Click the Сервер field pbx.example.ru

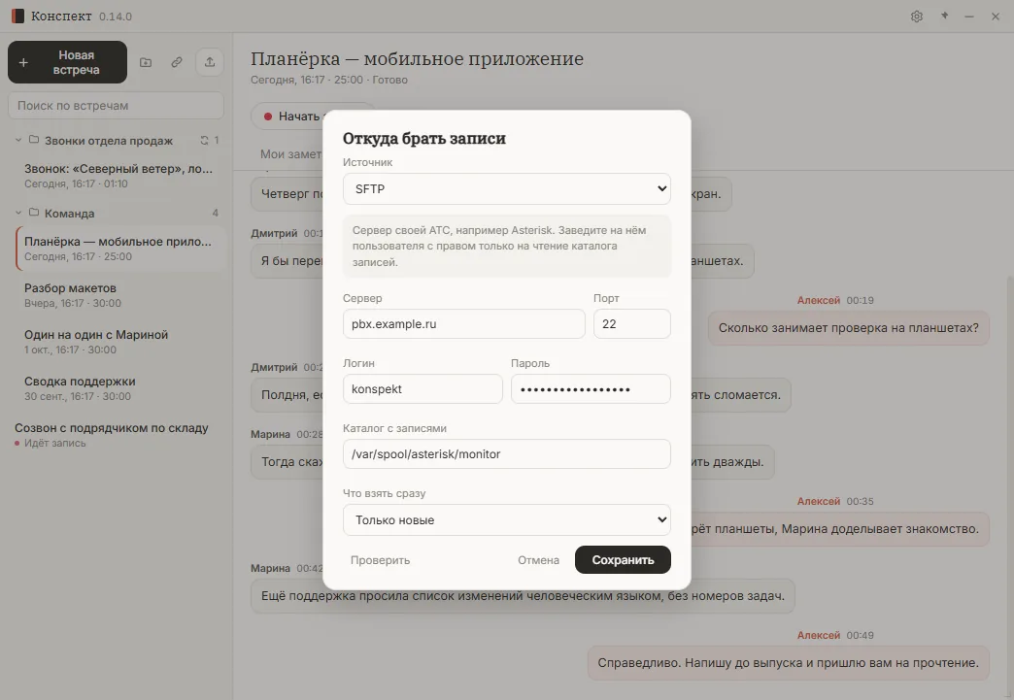[463, 324]
